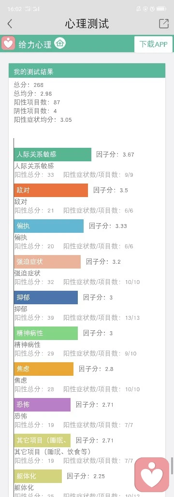
Task: Open the share icon at top right
Action: 163,24
